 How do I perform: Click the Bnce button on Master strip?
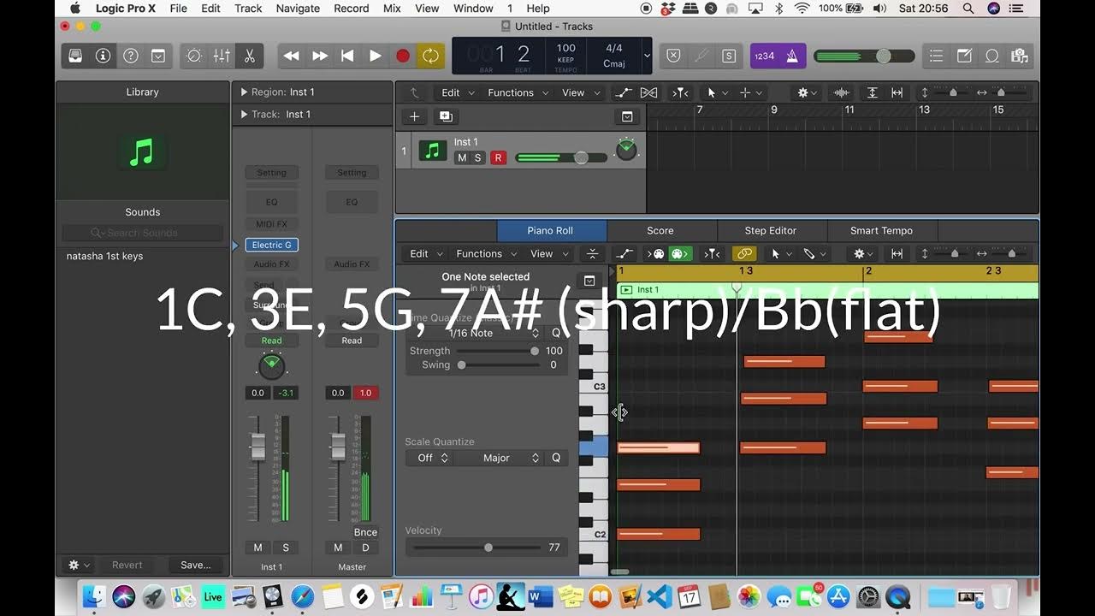(365, 532)
